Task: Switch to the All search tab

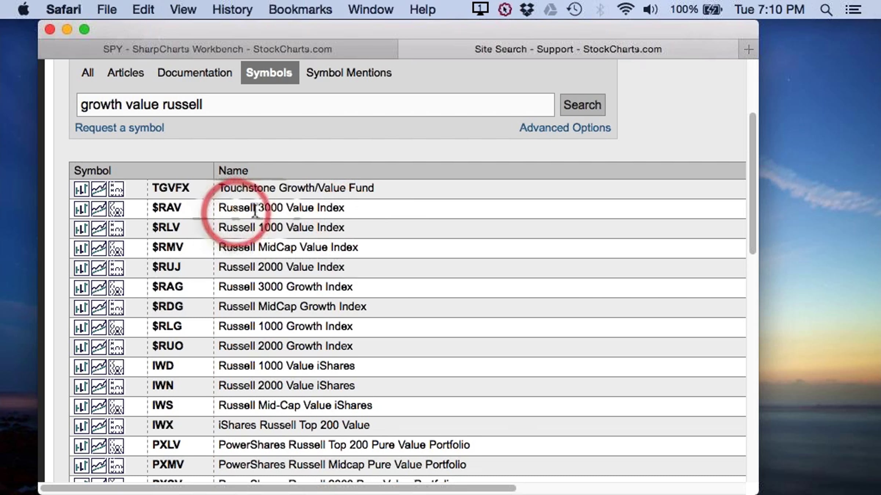Action: click(x=88, y=73)
